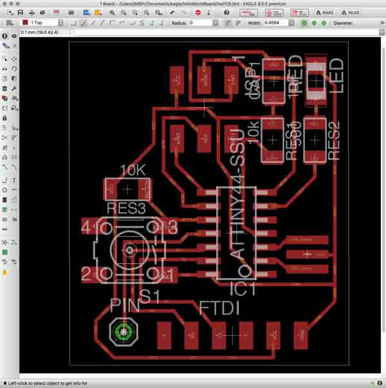Select the Lock padlock tool

(5, 118)
